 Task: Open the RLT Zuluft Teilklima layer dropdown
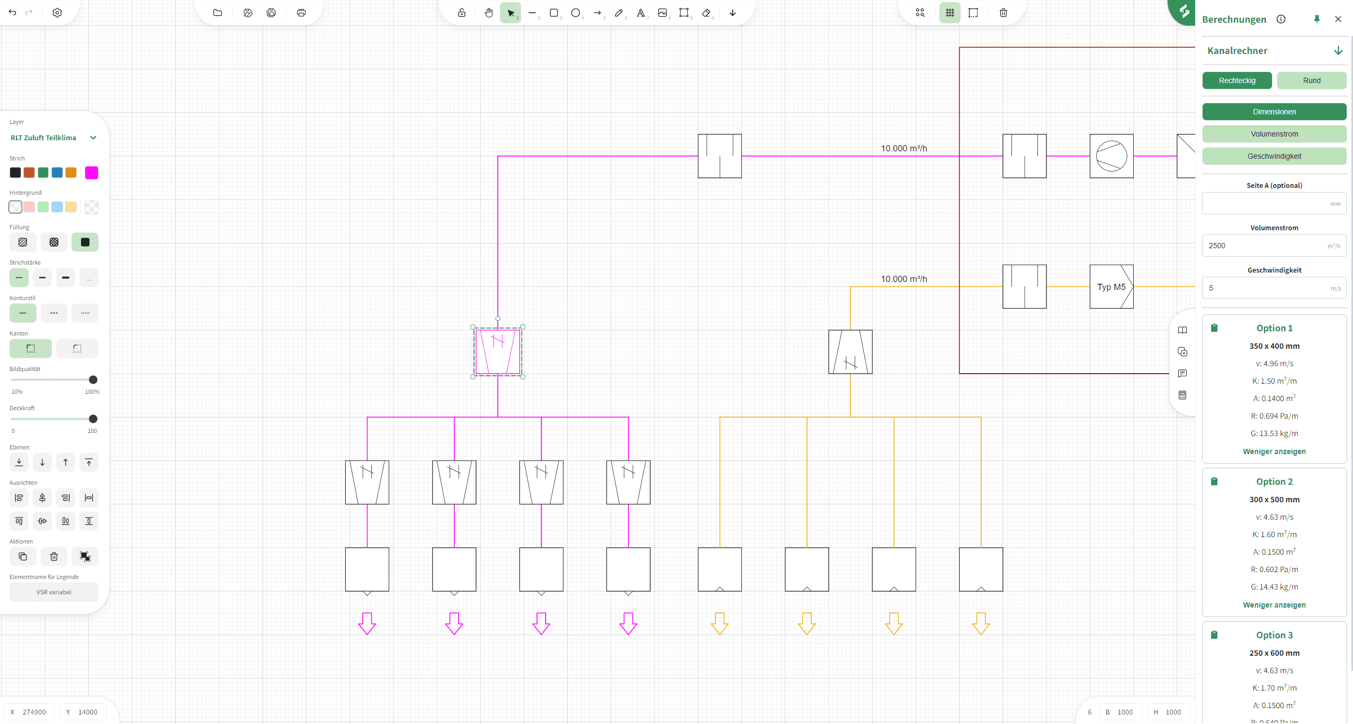[93, 138]
